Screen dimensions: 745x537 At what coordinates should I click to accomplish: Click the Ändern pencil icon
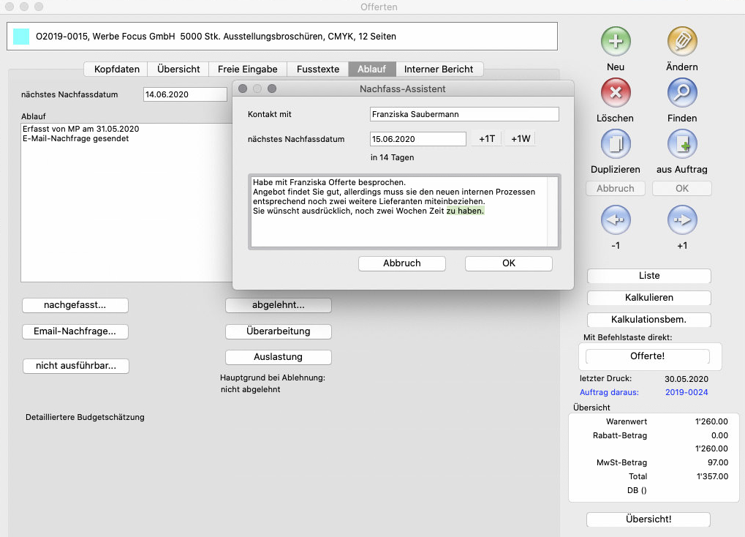tap(681, 42)
